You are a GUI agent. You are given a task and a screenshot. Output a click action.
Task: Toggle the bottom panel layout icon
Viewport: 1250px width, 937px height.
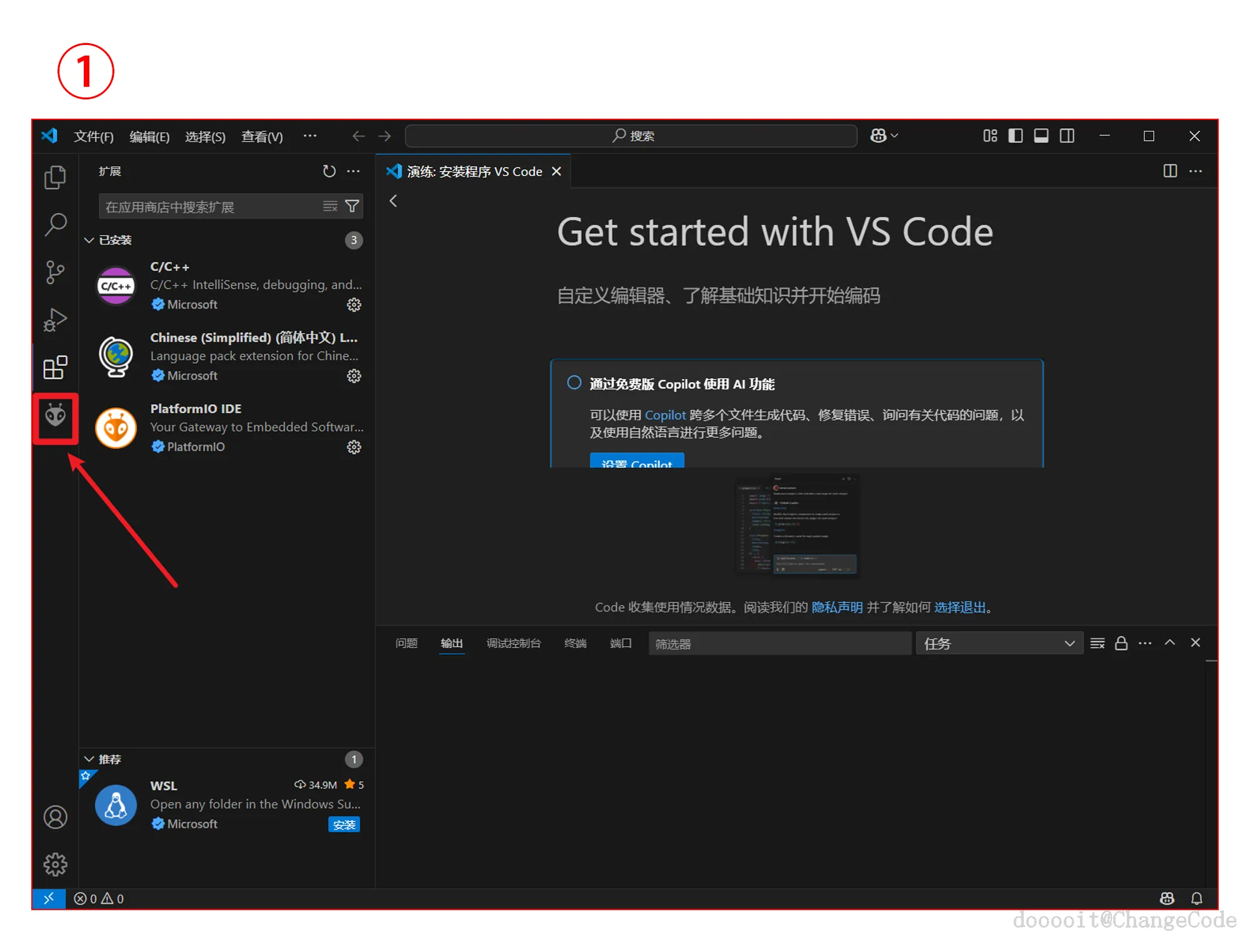[1041, 136]
